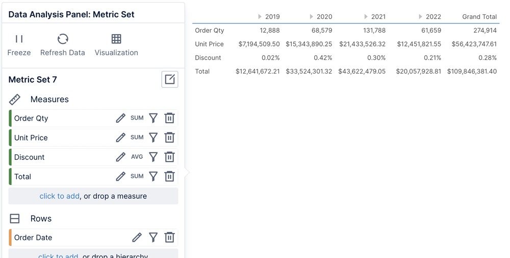Select the 68,579 cell for 2020
The image size is (510, 258).
[322, 30]
